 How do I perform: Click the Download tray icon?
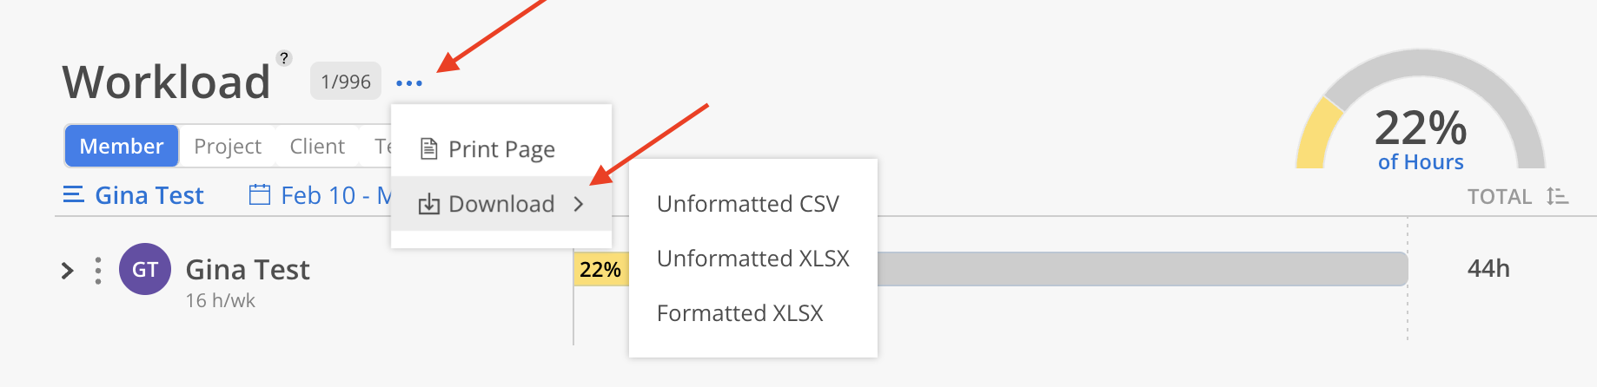tap(428, 205)
